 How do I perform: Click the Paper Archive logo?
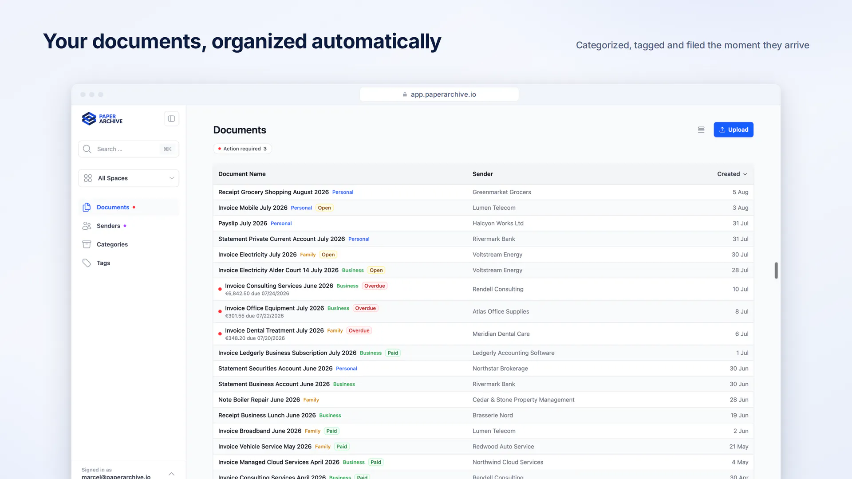click(102, 119)
